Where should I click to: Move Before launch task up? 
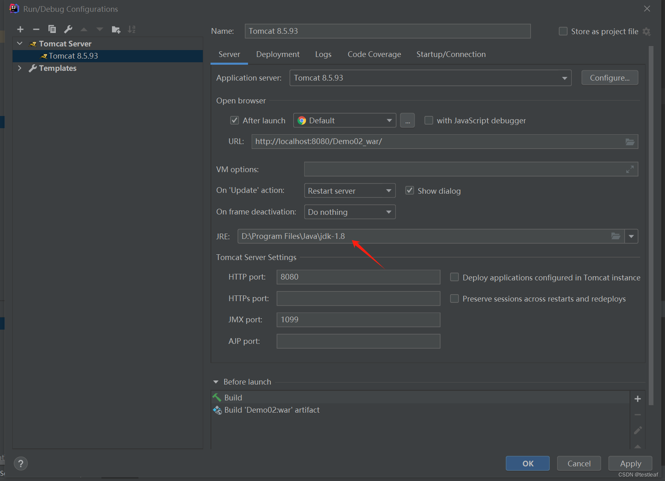click(638, 446)
